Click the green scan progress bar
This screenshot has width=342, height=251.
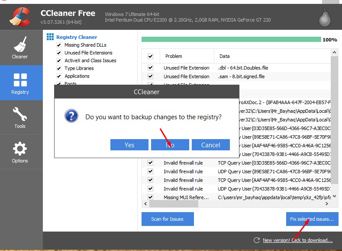point(231,39)
